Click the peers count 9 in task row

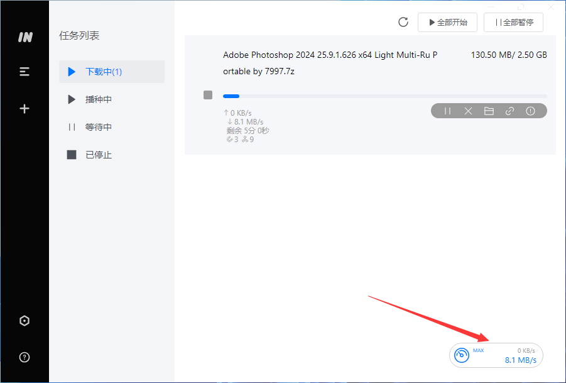click(x=248, y=140)
